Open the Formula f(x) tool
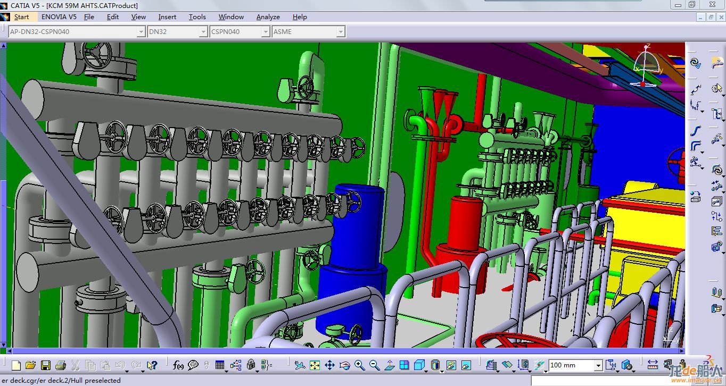726x386 pixels. [x=178, y=365]
